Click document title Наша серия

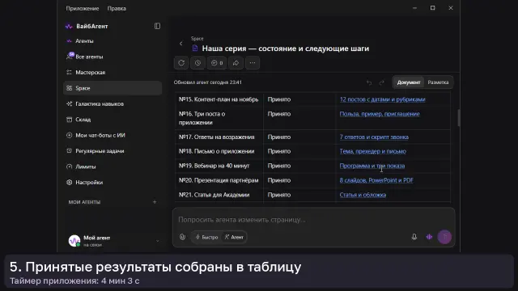point(286,48)
